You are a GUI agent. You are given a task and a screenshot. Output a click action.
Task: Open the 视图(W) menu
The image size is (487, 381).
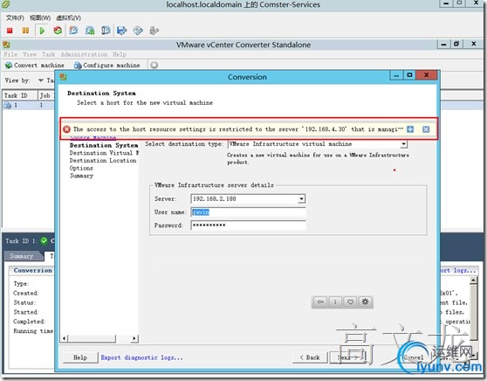click(x=40, y=17)
